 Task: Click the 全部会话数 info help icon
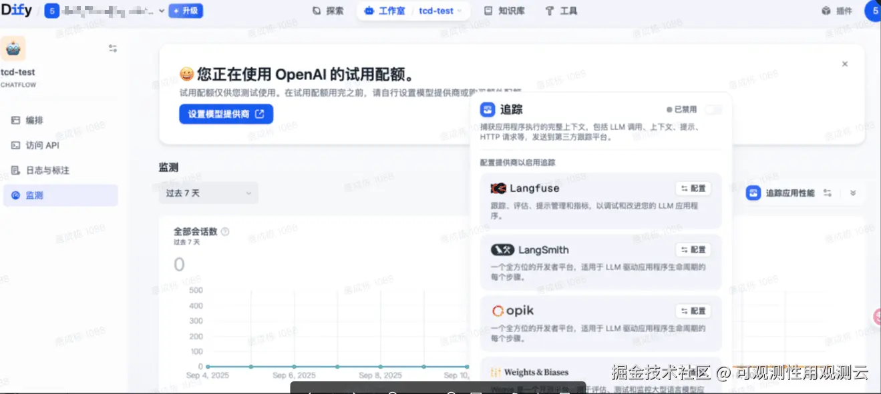(x=225, y=232)
